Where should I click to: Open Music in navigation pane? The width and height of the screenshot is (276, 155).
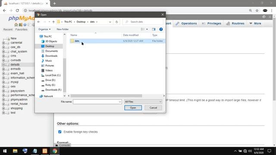49,61
